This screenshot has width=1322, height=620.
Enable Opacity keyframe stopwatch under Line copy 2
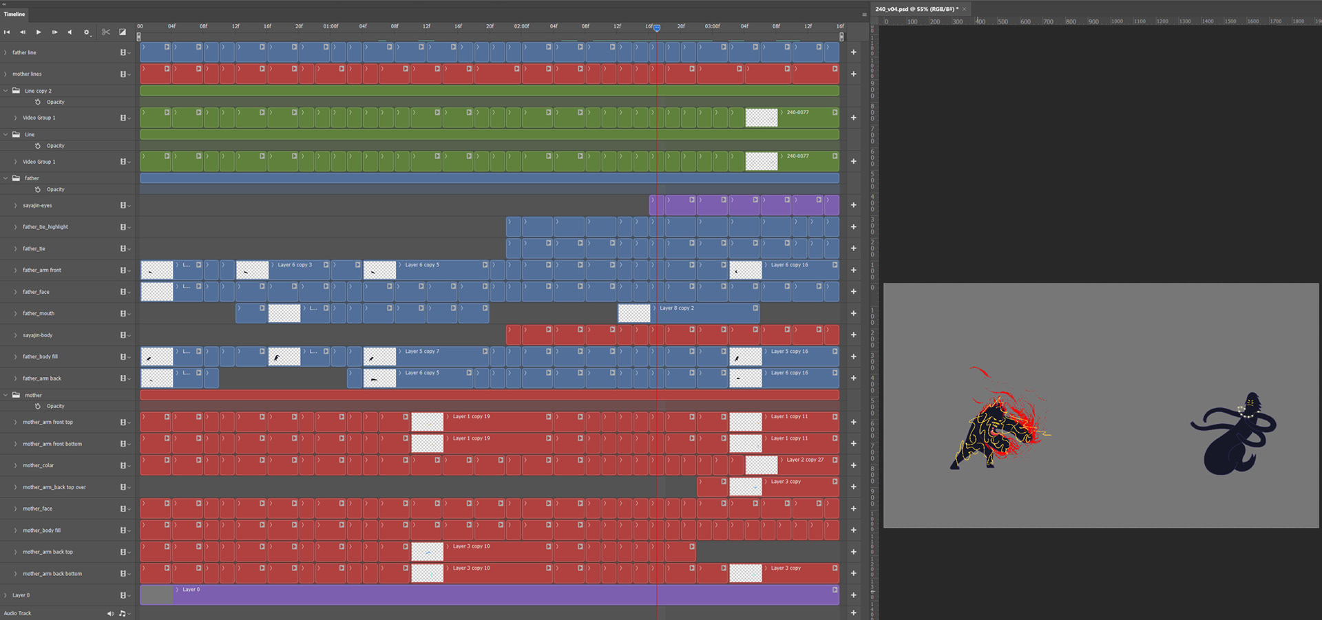(38, 102)
